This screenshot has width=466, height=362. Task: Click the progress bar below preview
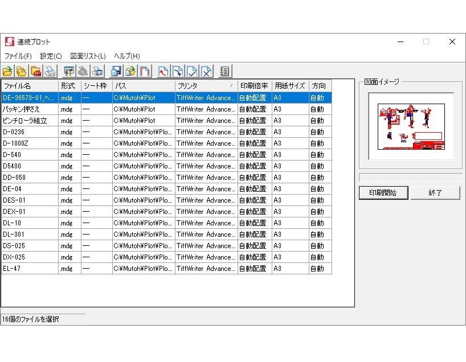[x=411, y=177]
